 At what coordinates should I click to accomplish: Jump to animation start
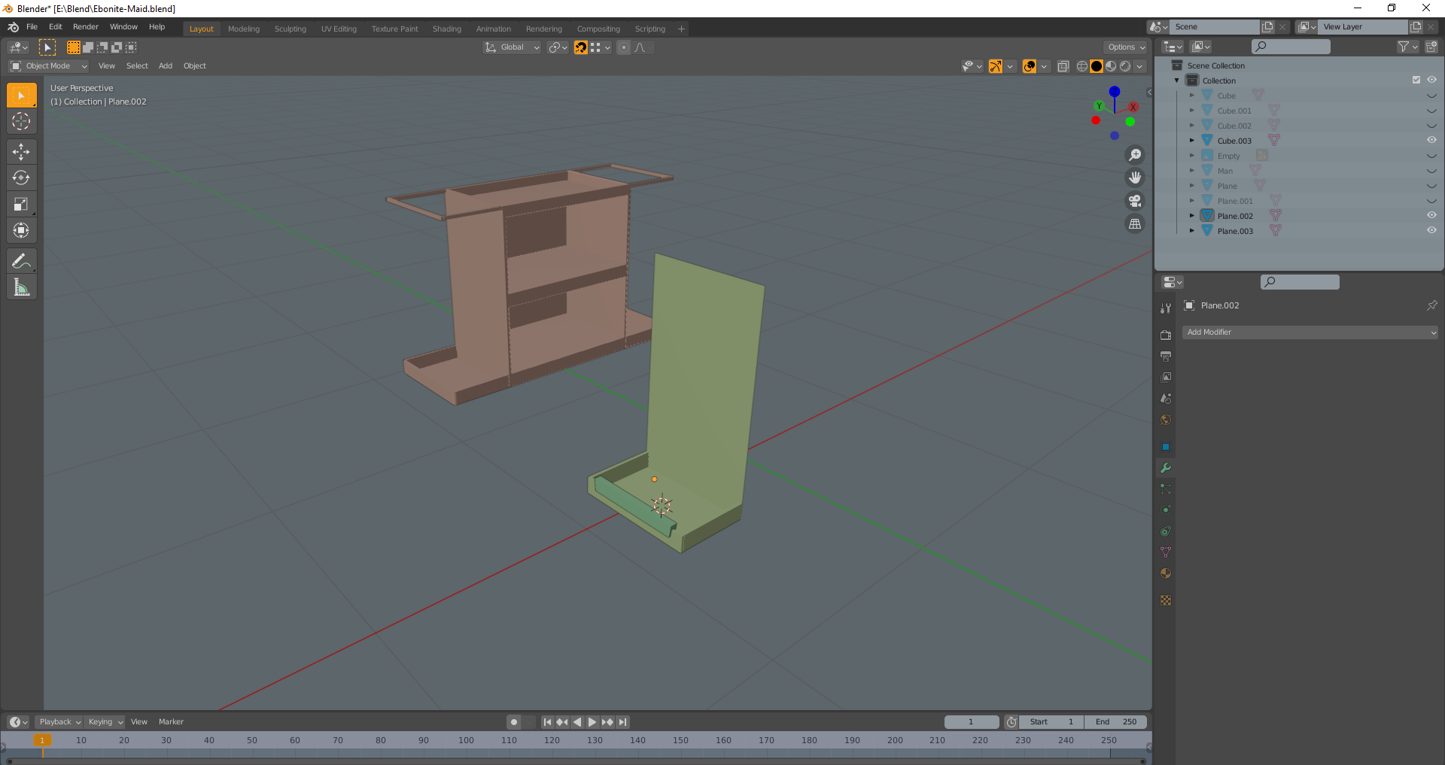click(547, 722)
